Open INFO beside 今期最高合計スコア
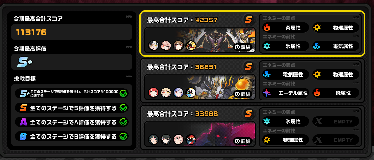374x160 pixels. click(x=129, y=17)
